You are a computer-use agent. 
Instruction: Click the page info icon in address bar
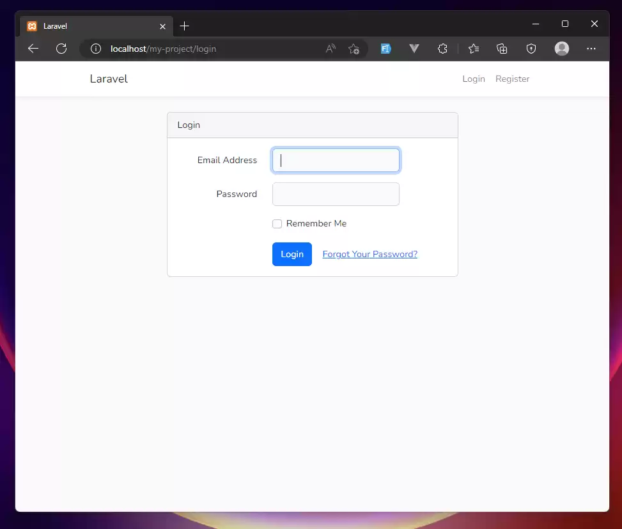click(95, 49)
